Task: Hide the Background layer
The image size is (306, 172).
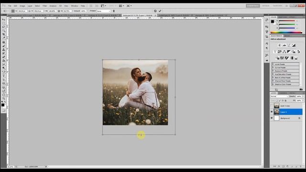Action: pos(272,118)
